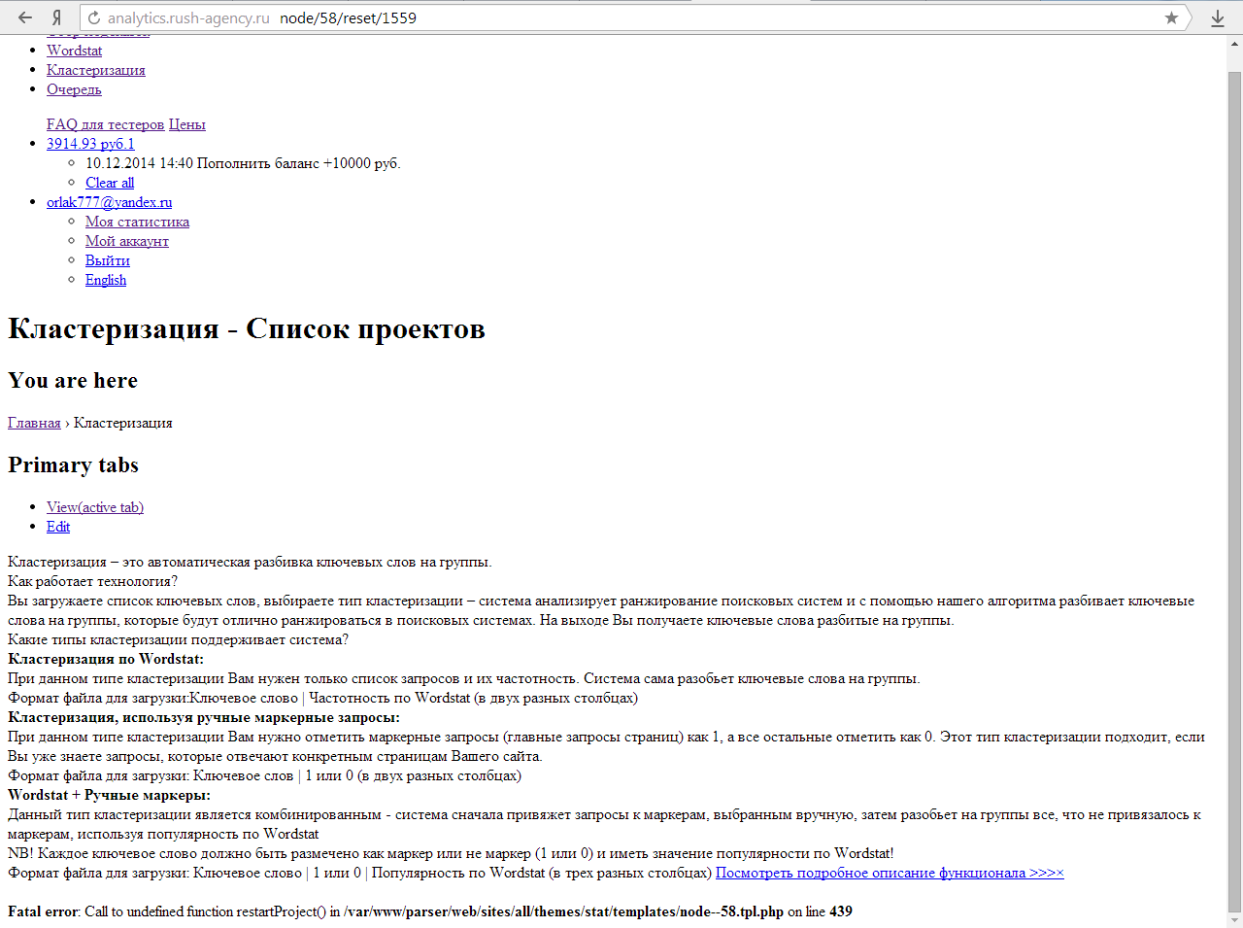The image size is (1243, 928).
Task: Open the Wordstat link
Action: pyautogui.click(x=74, y=51)
